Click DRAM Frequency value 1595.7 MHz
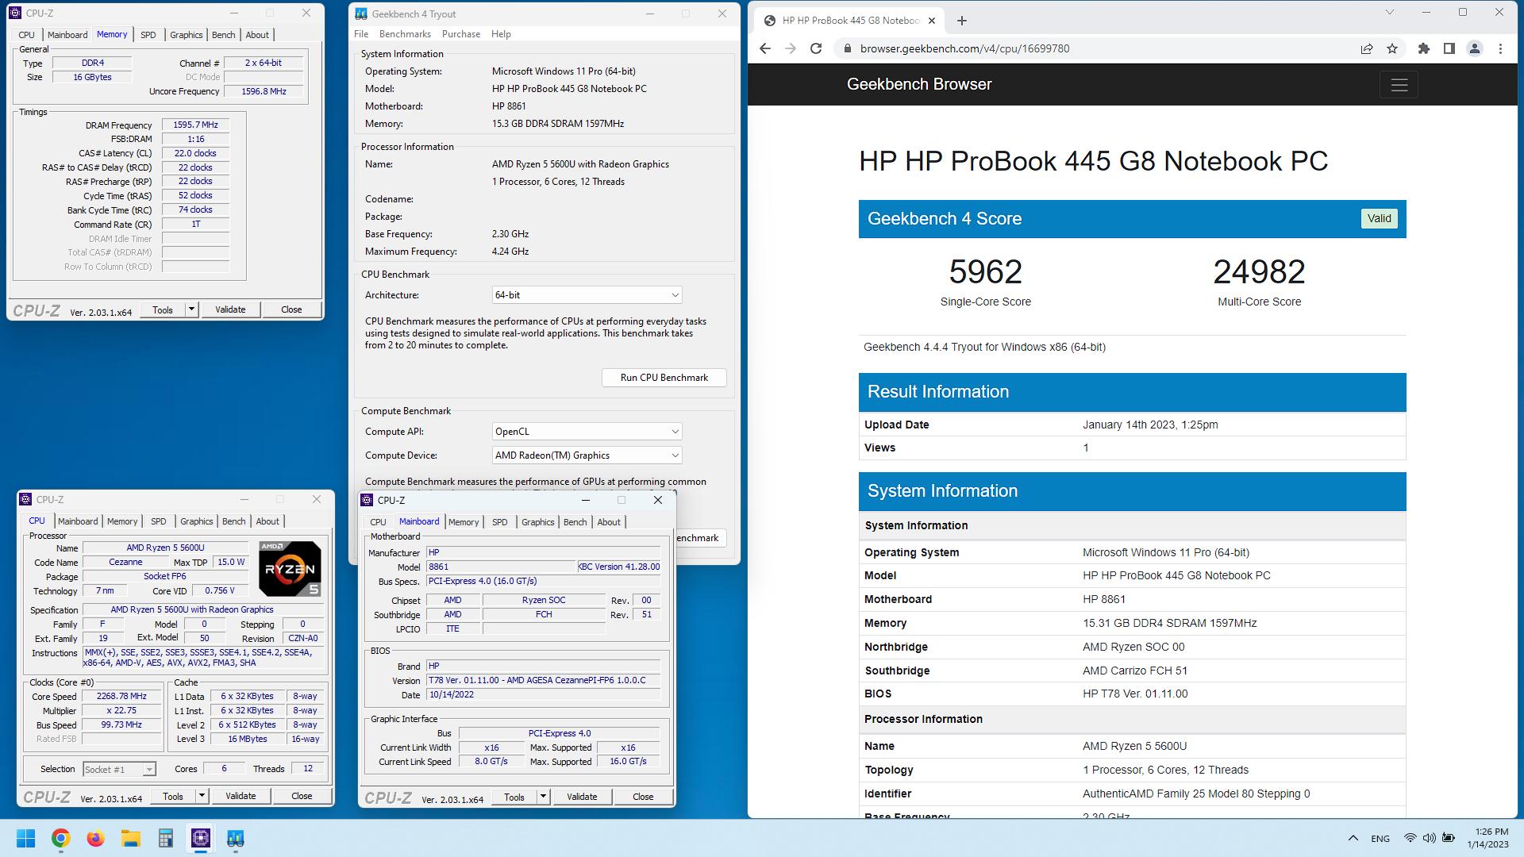The image size is (1524, 857). [x=196, y=125]
